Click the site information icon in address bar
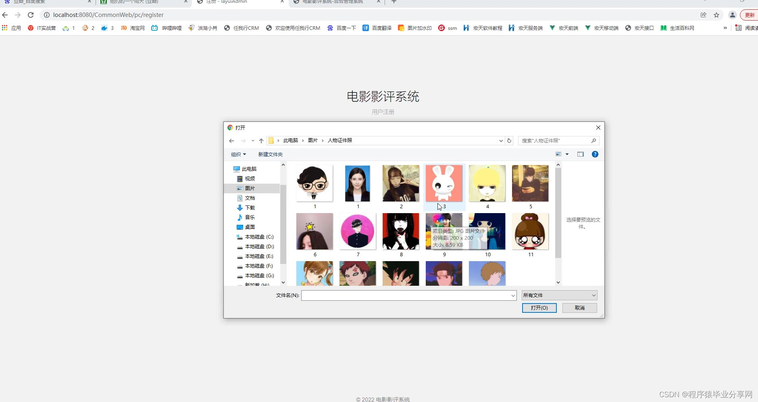The height and width of the screenshot is (402, 758). point(46,15)
